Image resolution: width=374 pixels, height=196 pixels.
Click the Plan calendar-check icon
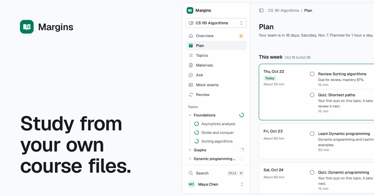point(191,45)
